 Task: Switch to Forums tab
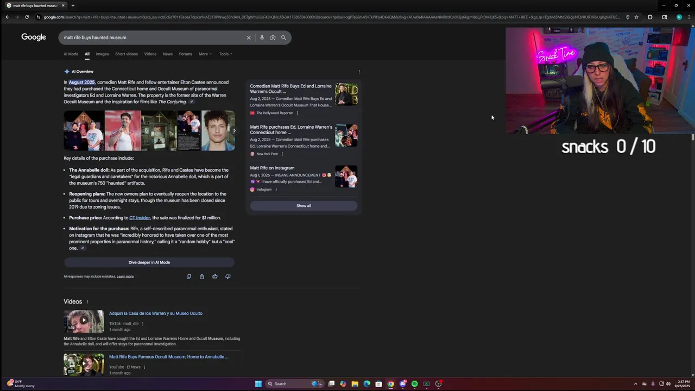coord(186,54)
